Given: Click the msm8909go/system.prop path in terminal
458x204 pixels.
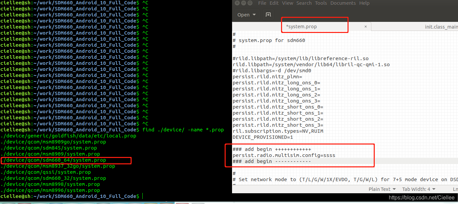Looking at the screenshot, I should coord(53,142).
